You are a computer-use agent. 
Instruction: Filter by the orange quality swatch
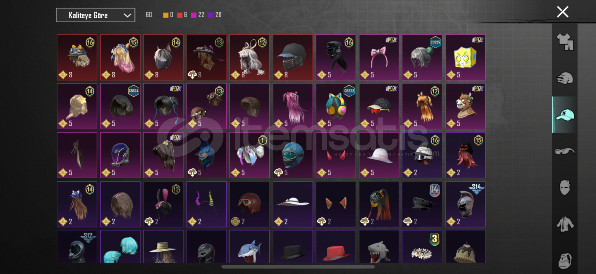[165, 15]
